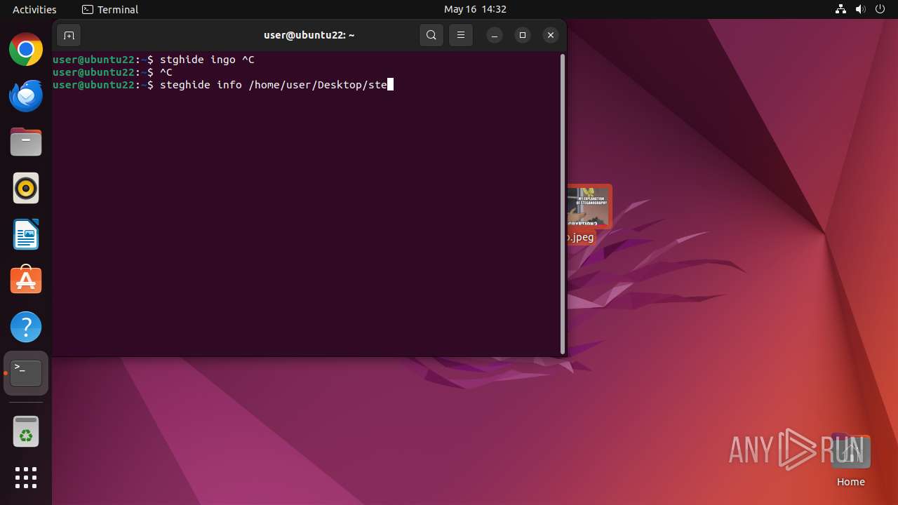Viewport: 898px width, 505px height.
Task: Open Ubuntu Software from the dock
Action: pos(26,281)
